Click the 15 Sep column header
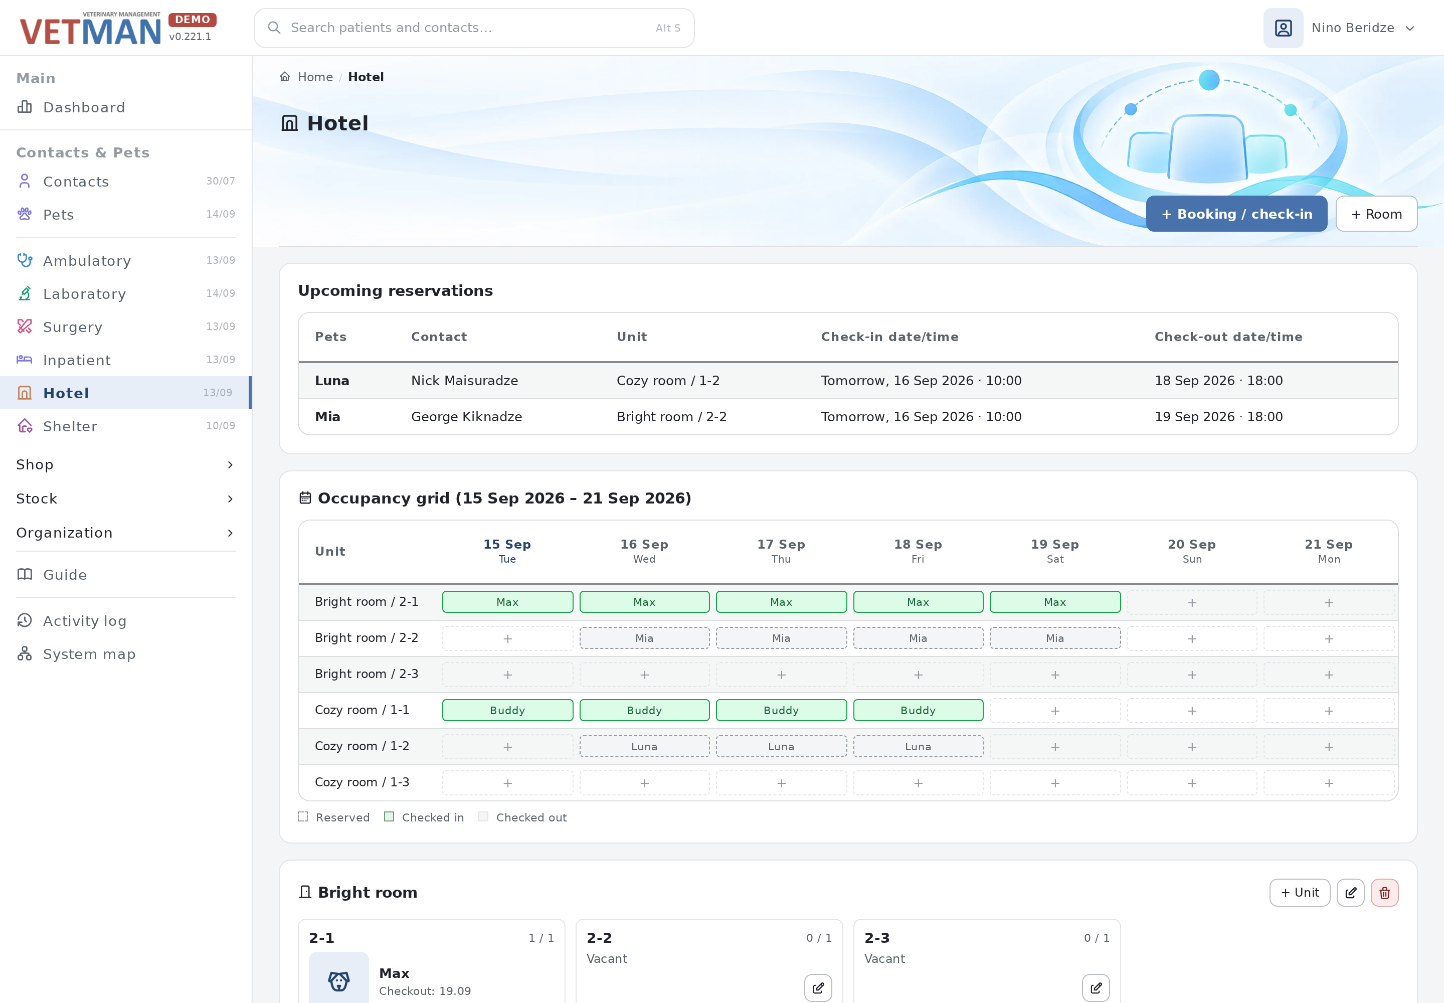Image resolution: width=1444 pixels, height=1003 pixels. pyautogui.click(x=507, y=551)
